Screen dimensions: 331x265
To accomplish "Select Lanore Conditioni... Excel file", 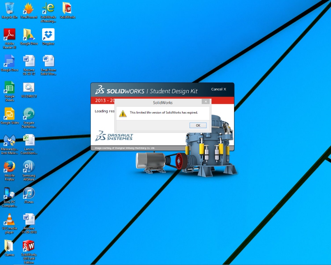I will (x=29, y=144).
